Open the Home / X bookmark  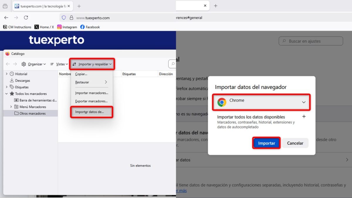[44, 27]
